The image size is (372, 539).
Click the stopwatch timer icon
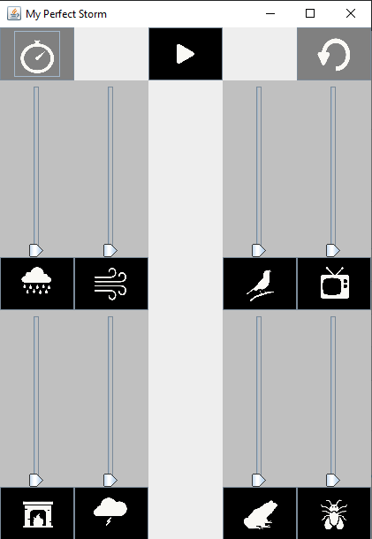[37, 54]
